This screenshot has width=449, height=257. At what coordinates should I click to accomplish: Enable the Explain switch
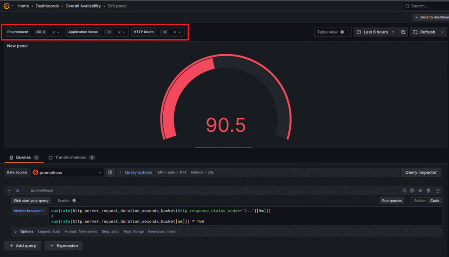(x=76, y=201)
